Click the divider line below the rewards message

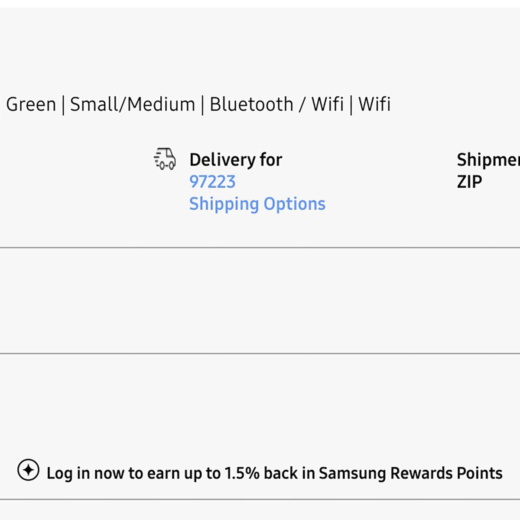pyautogui.click(x=260, y=499)
